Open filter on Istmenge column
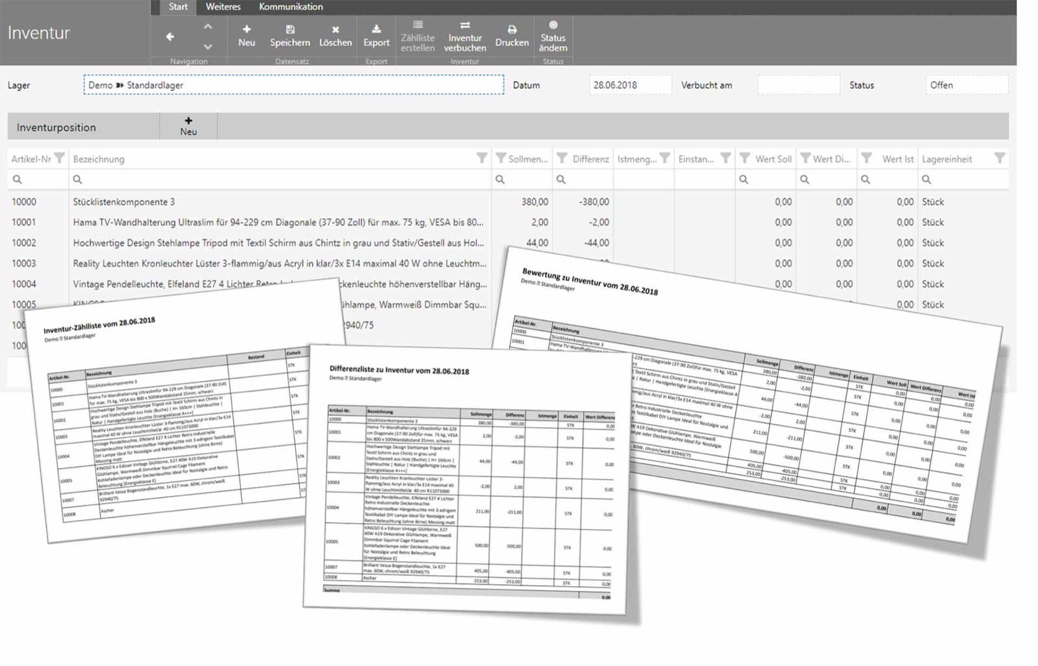This screenshot has height=666, width=1038. [664, 158]
